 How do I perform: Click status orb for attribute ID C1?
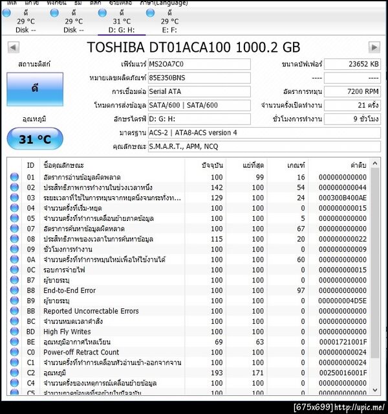pyautogui.click(x=14, y=362)
